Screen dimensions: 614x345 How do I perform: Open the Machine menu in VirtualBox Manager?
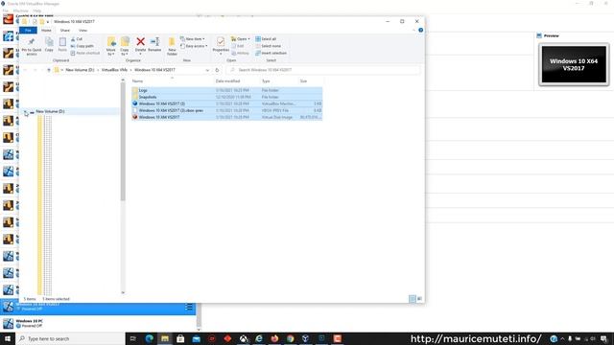tap(21, 11)
